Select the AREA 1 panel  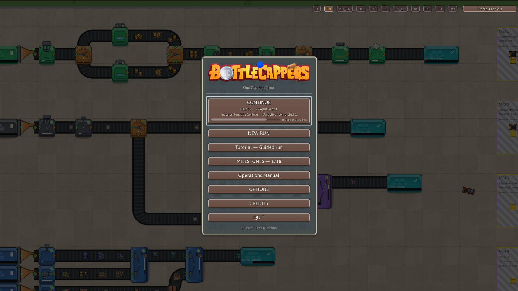tap(507, 54)
